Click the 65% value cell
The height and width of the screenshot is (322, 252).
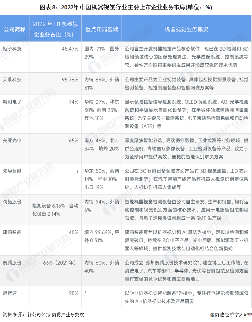(74, 141)
